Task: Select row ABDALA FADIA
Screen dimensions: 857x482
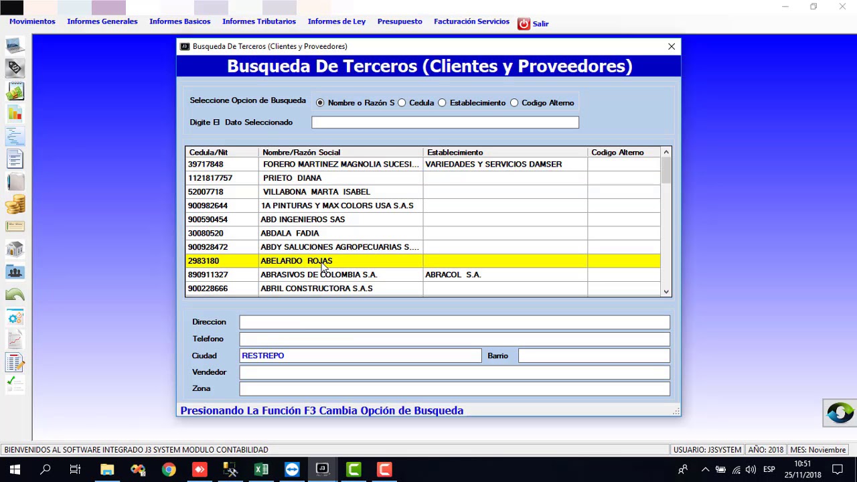Action: pyautogui.click(x=423, y=233)
